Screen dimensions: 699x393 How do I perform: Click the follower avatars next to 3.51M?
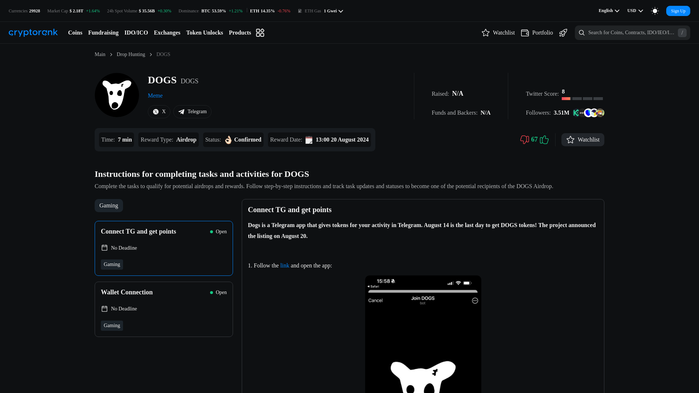click(588, 113)
